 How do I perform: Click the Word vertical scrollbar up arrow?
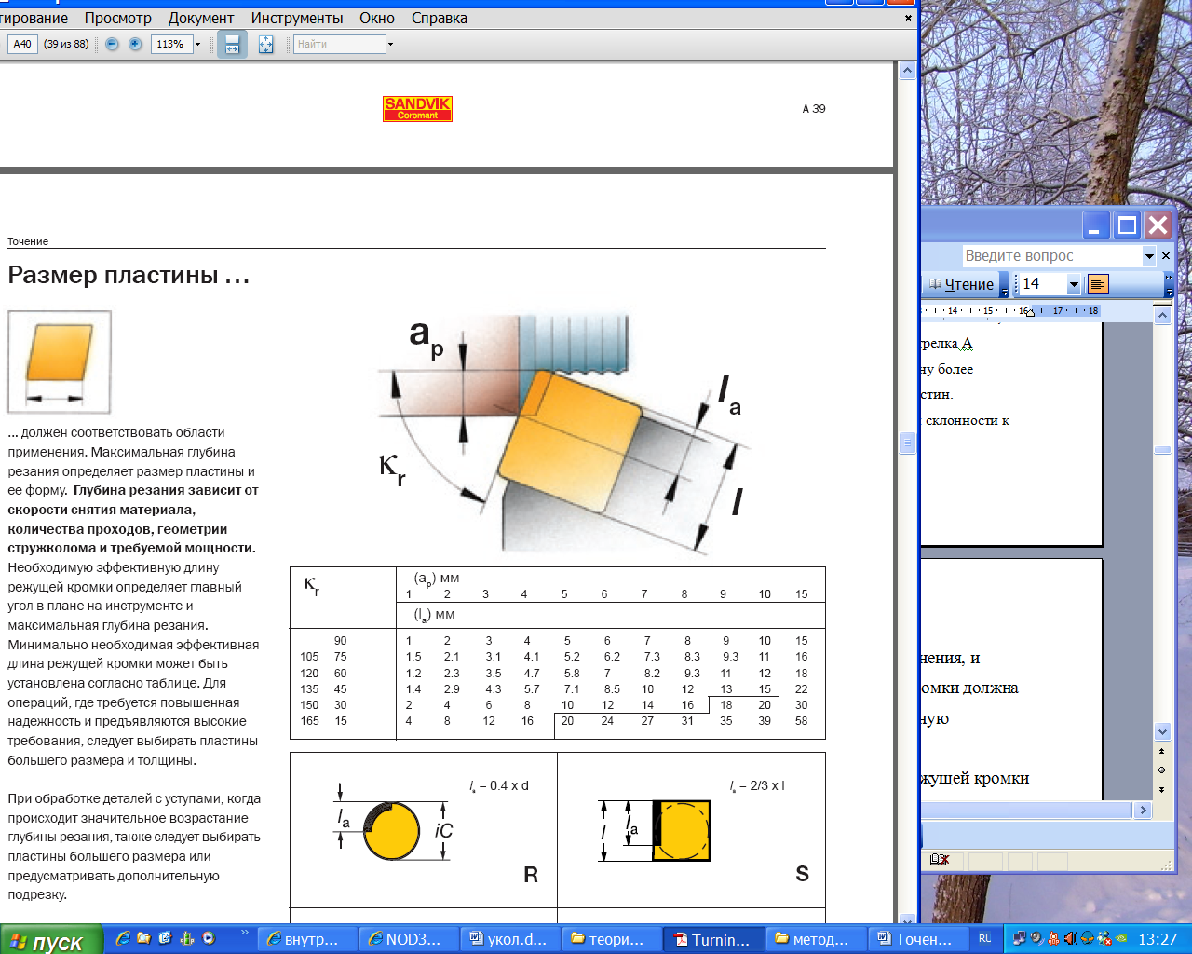[1162, 316]
